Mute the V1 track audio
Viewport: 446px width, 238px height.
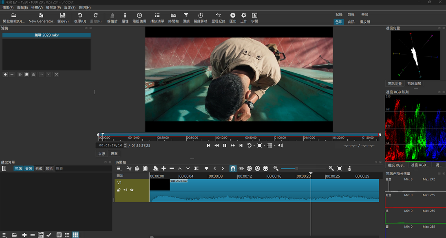[x=125, y=190]
